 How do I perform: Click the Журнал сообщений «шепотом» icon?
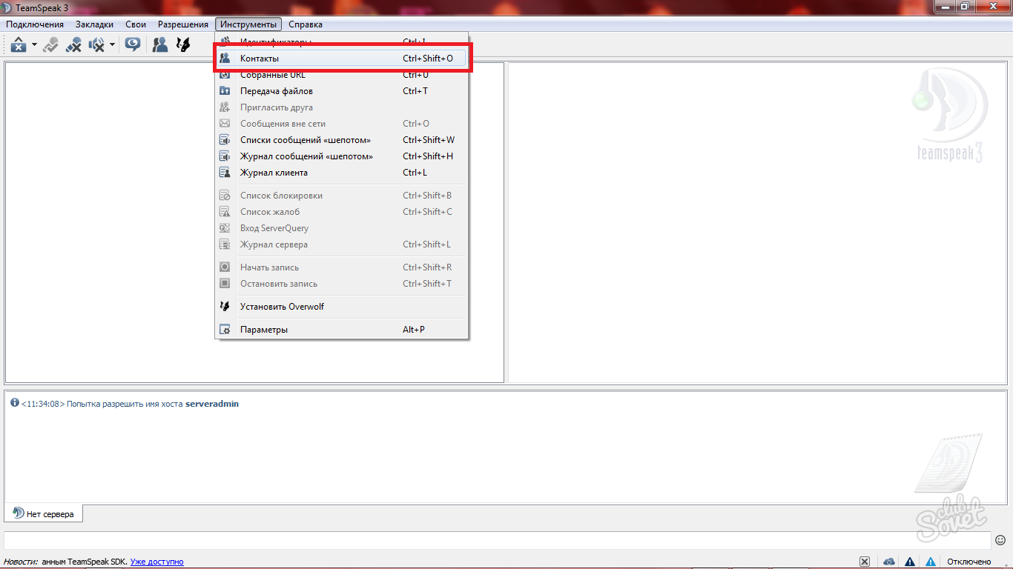pyautogui.click(x=225, y=156)
